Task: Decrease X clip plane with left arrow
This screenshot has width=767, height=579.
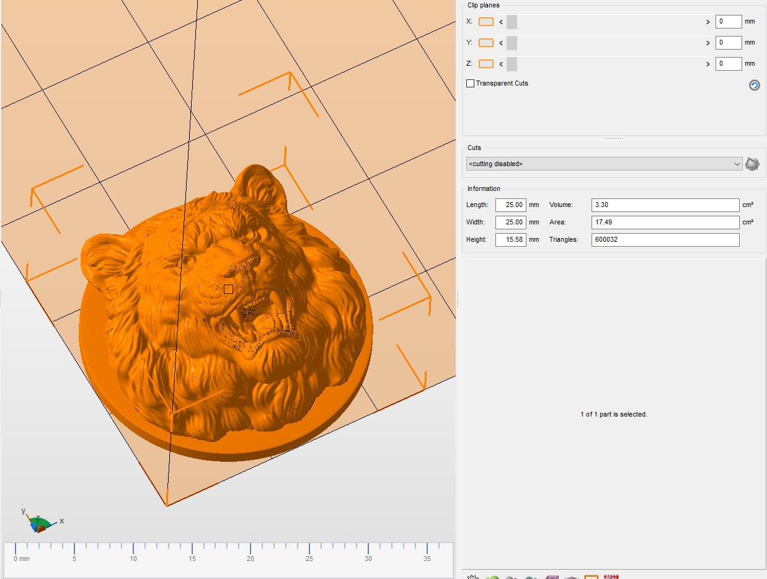Action: tap(501, 22)
